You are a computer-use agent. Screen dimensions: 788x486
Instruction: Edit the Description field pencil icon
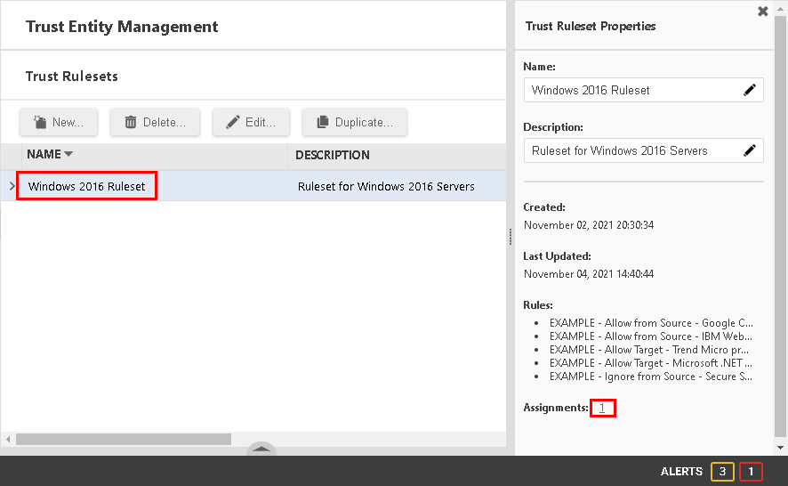(x=750, y=150)
